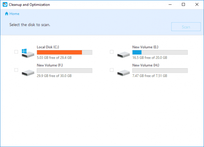Enable the New Volume (E:) checkbox

pos(112,52)
